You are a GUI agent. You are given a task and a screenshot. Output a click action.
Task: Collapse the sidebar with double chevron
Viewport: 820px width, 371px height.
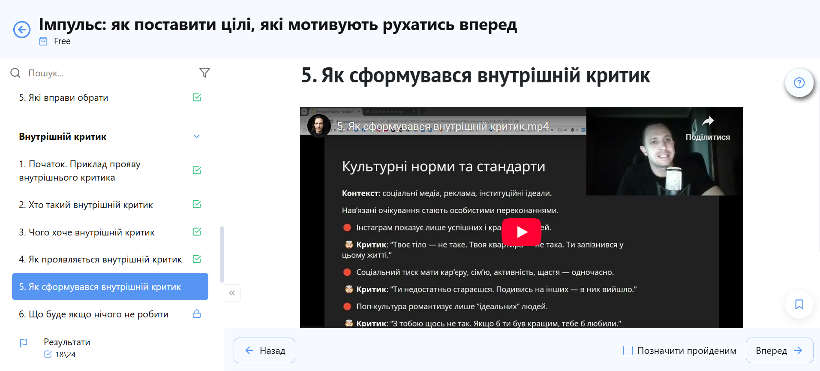[232, 293]
